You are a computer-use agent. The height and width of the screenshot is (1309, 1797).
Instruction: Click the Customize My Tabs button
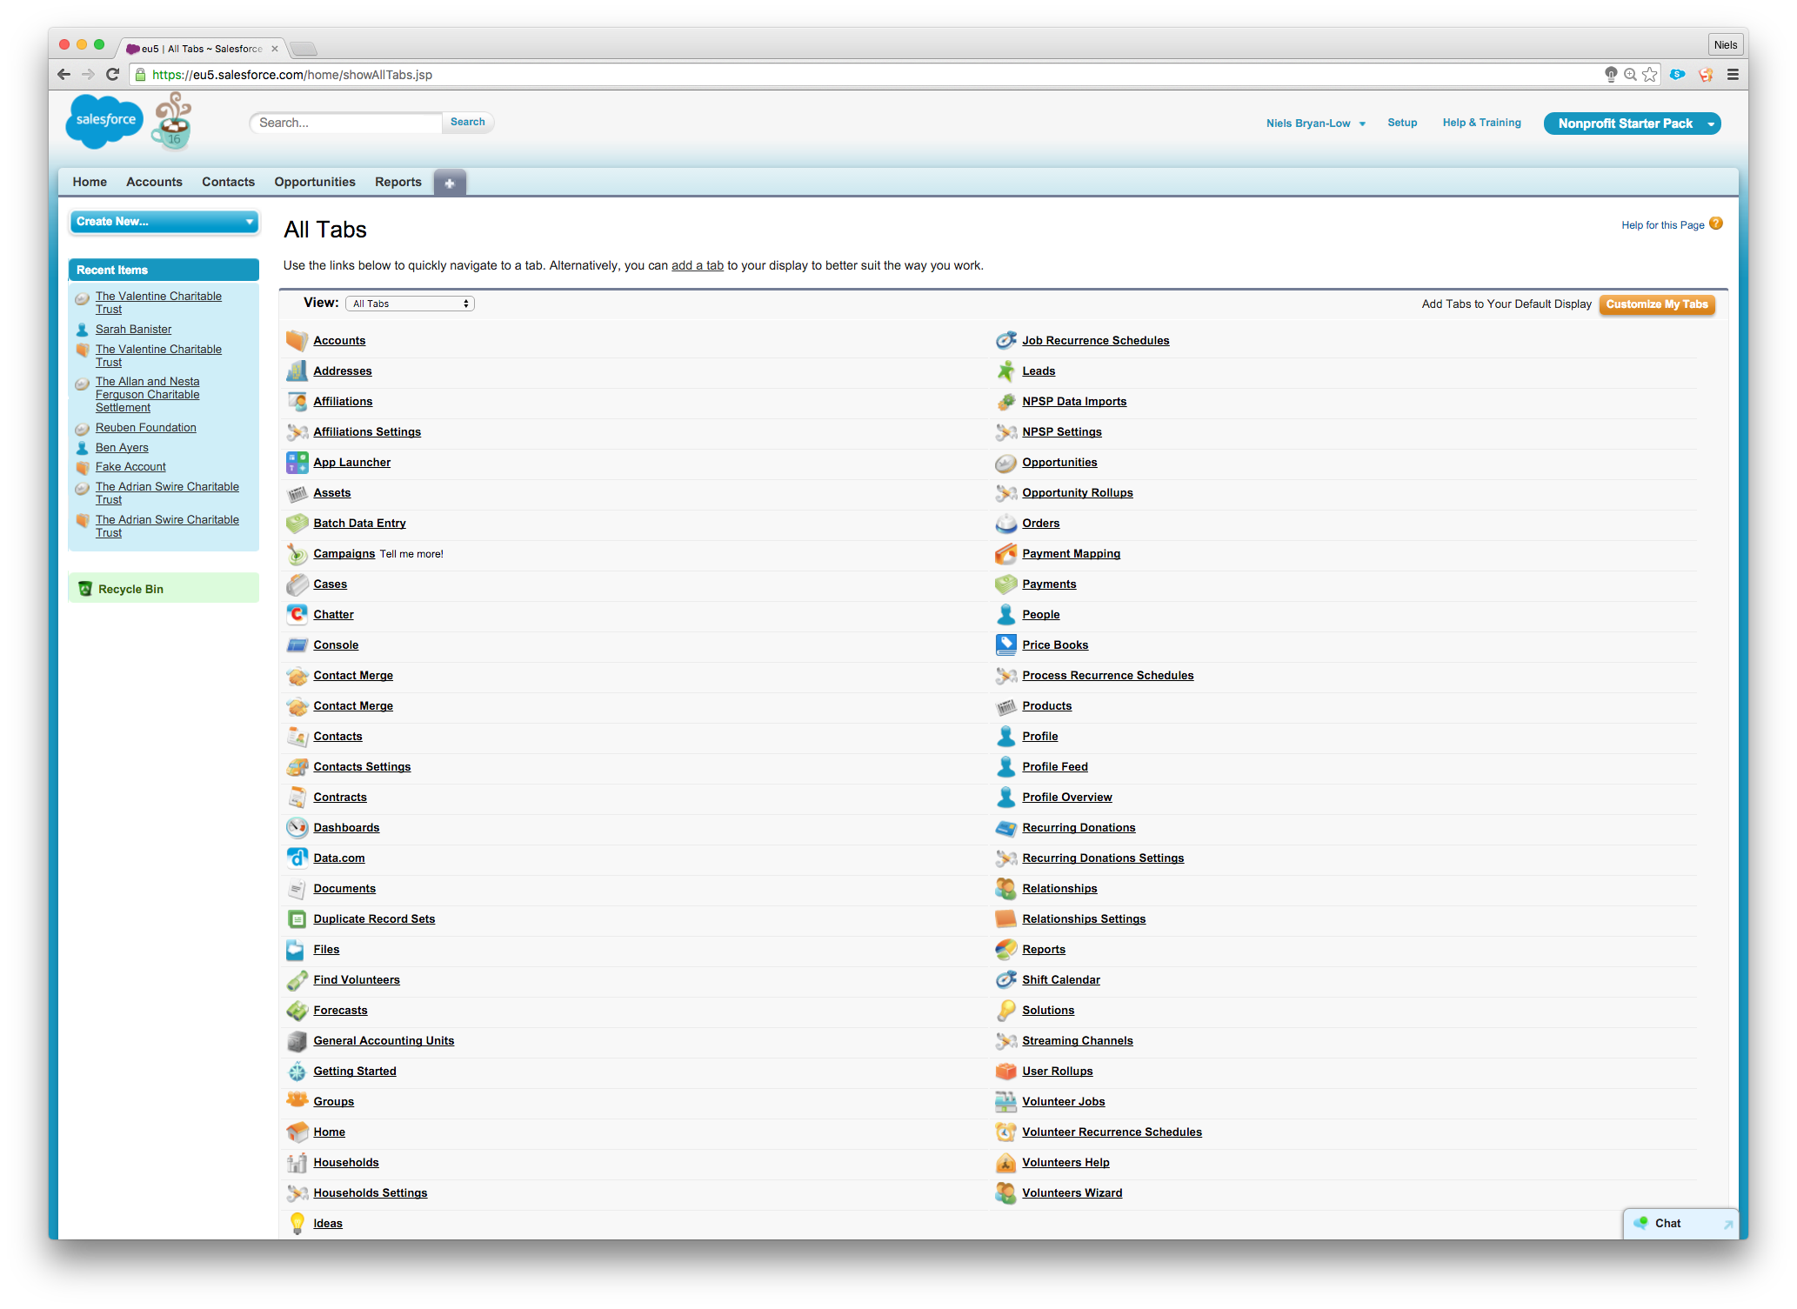coord(1656,304)
